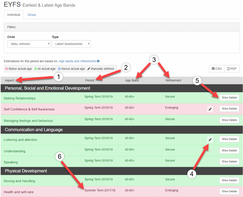Click pencil icon in Self Confidence row
Viewport: 243px width, 197px height.
point(210,109)
